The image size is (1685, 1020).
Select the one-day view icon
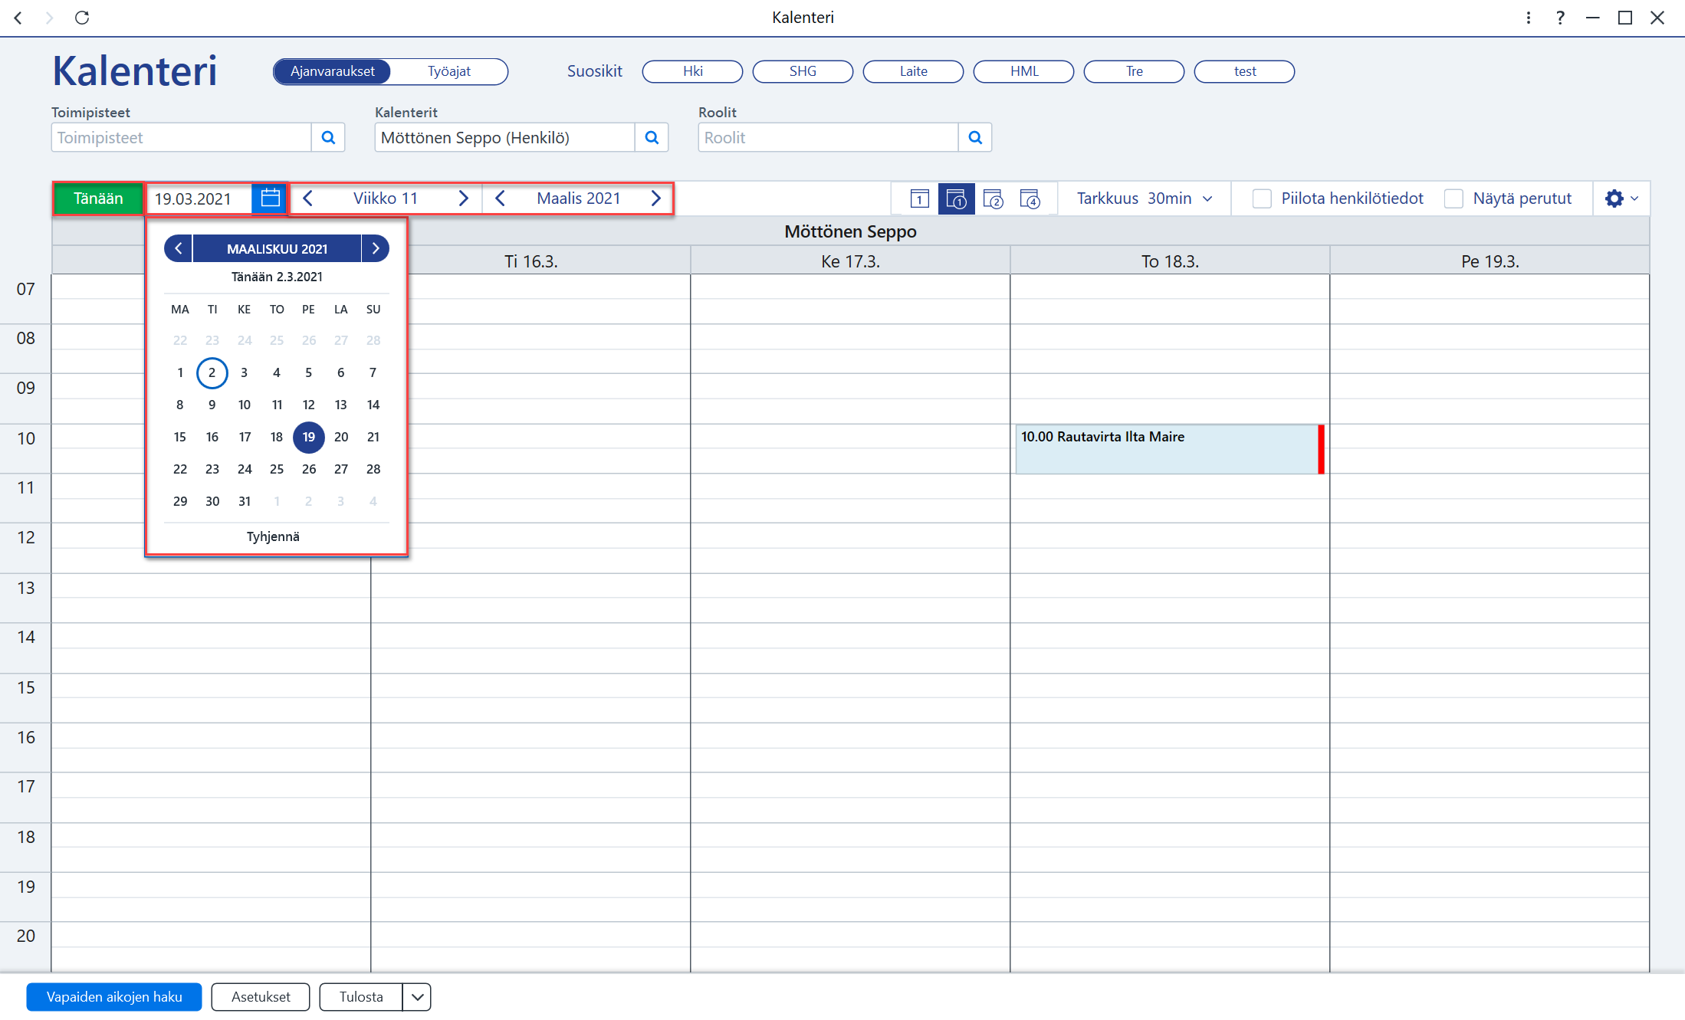(x=919, y=199)
